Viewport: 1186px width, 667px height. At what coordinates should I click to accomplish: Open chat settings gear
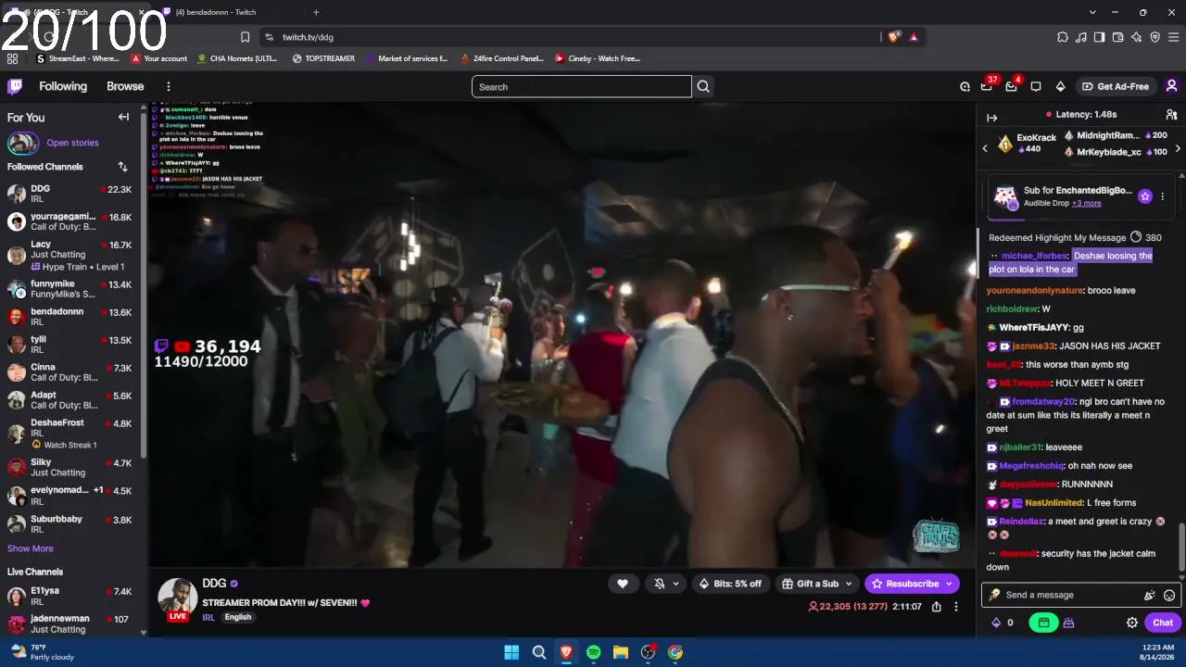[x=1132, y=623]
